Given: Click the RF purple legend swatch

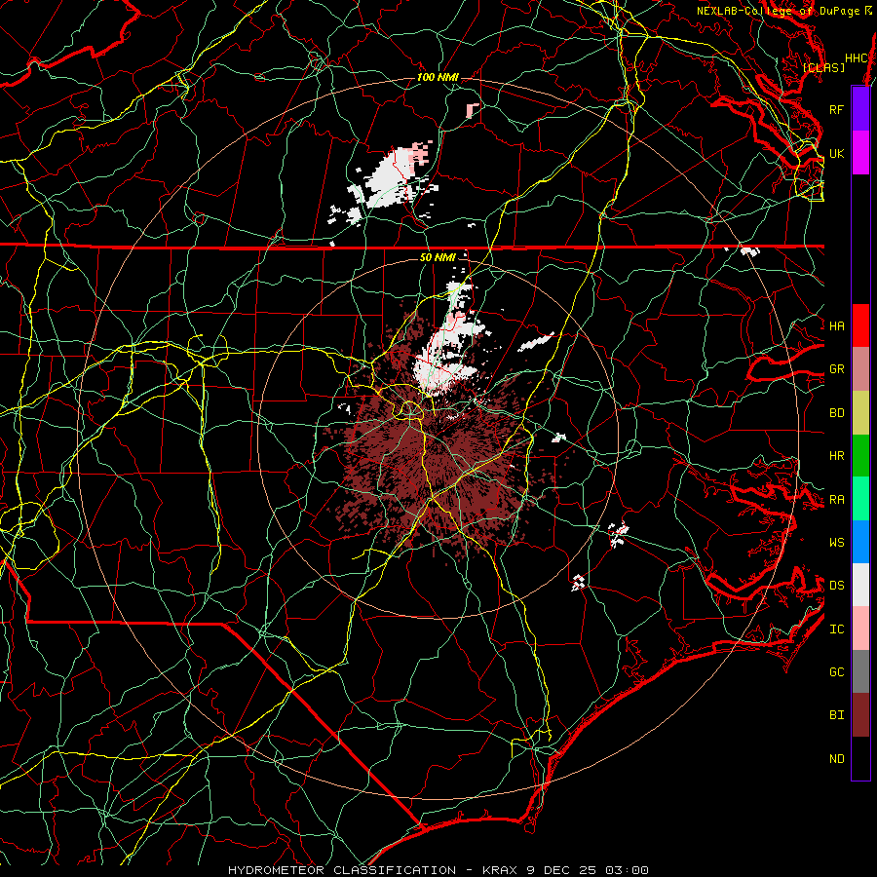Looking at the screenshot, I should (x=860, y=109).
